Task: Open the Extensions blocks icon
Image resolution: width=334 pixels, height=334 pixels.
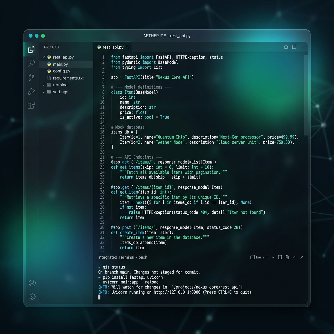Action: point(31,105)
